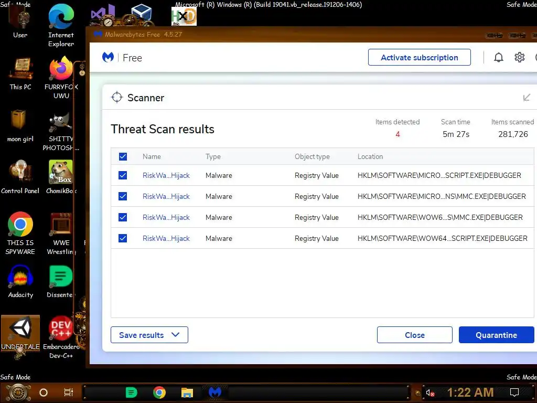This screenshot has width=537, height=403.
Task: Open Task View from the taskbar
Action: click(69, 393)
